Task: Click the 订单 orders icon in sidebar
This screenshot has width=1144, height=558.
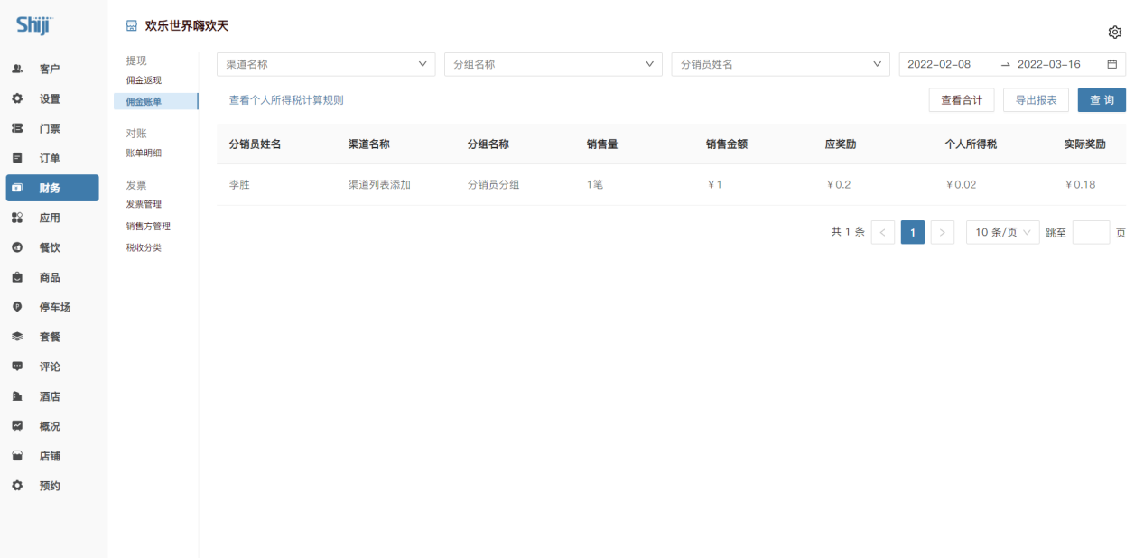Action: 17,158
